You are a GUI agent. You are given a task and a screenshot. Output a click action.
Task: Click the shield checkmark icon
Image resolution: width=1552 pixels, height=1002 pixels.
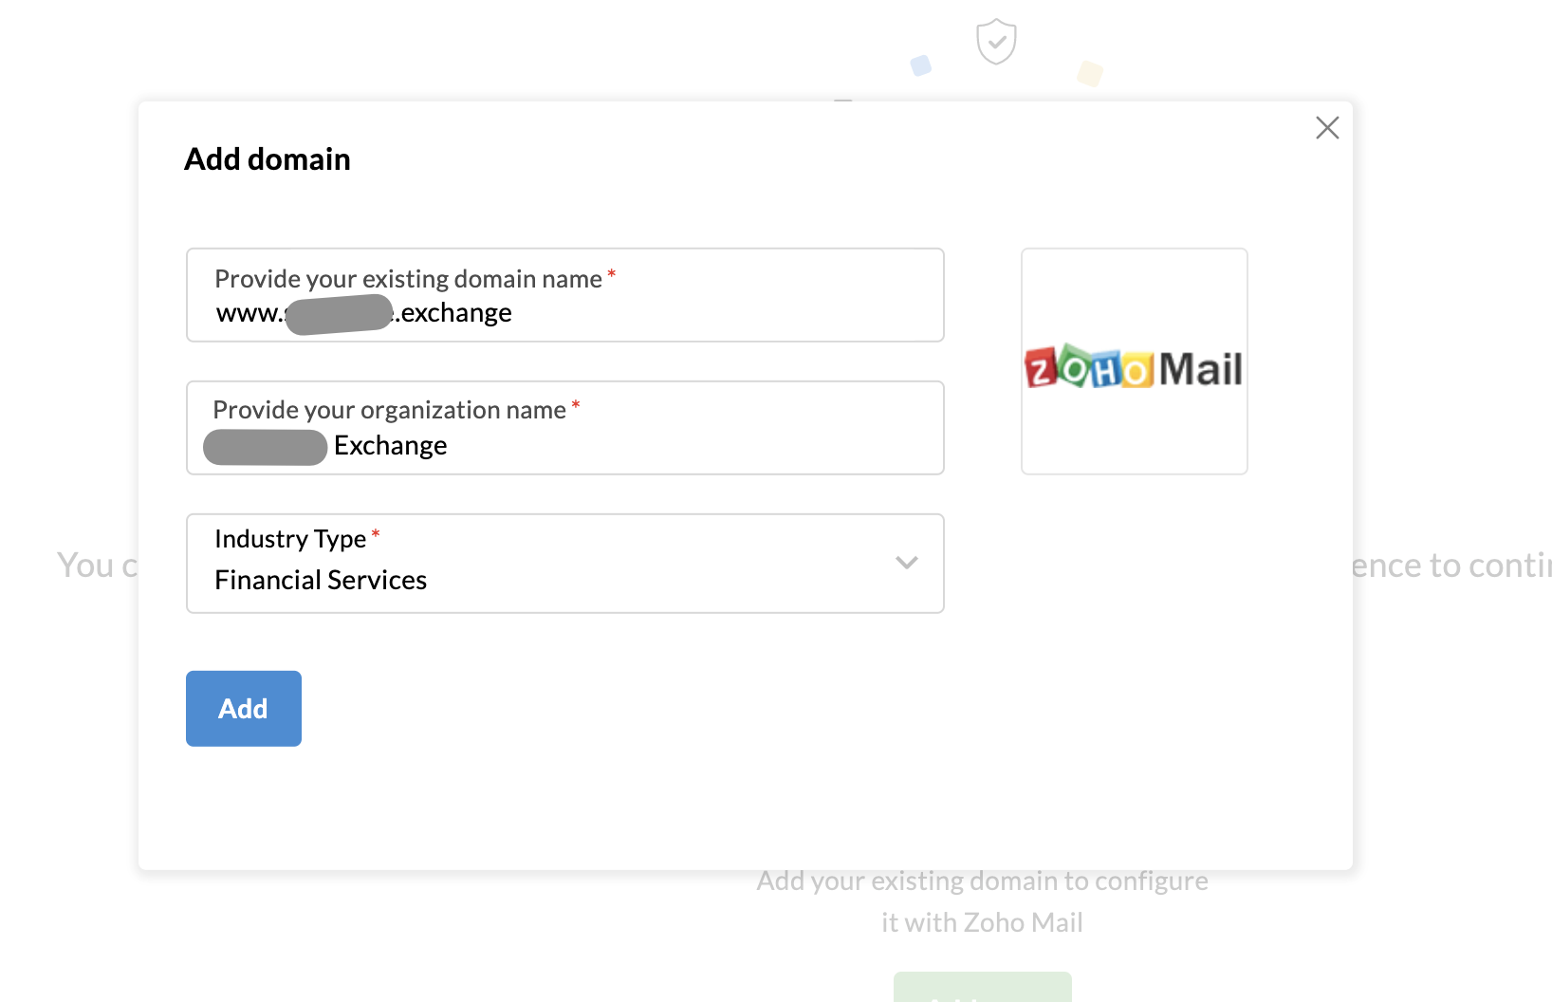[x=996, y=42]
